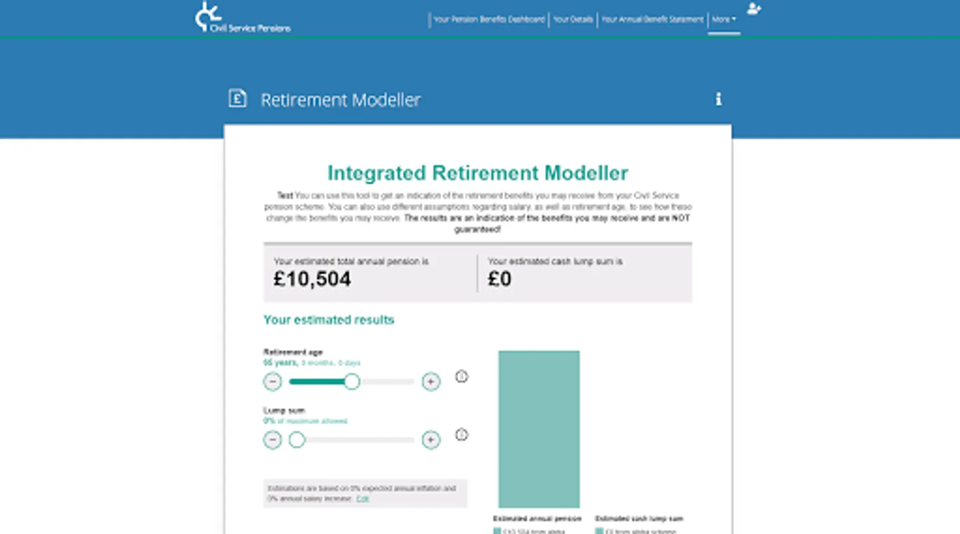This screenshot has height=534, width=960.
Task: Decrease lump sum with minus button
Action: coord(273,440)
